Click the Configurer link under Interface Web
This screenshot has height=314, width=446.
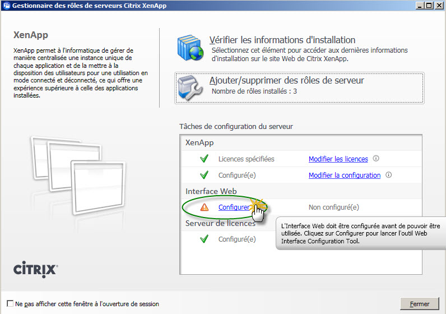point(234,207)
